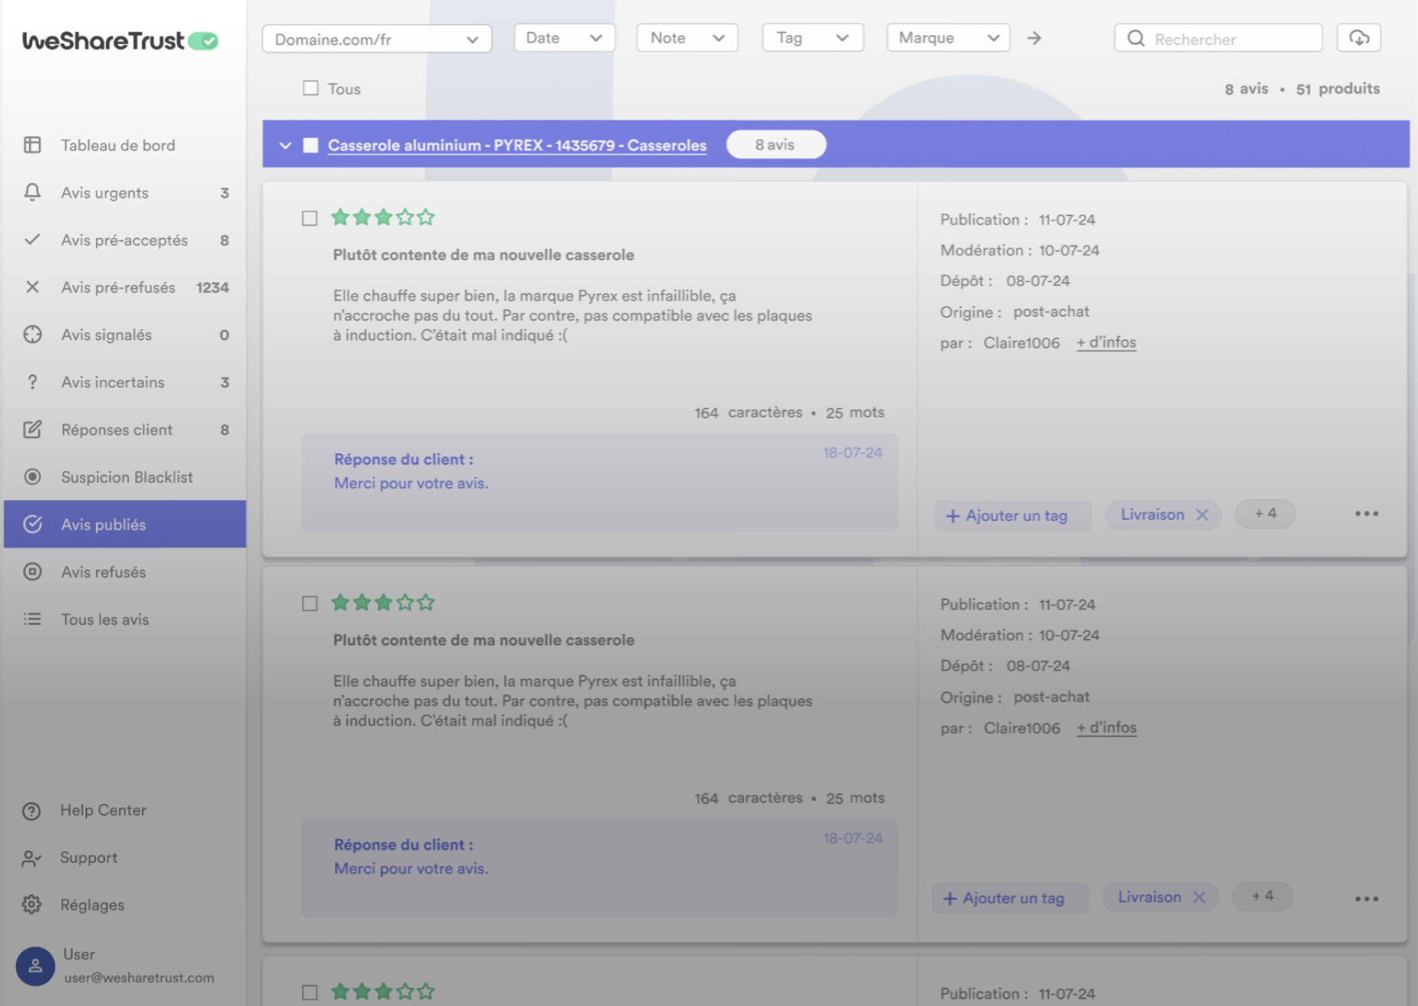Collapse the Casserole aluminium product group
This screenshot has width=1418, height=1006.
285,146
